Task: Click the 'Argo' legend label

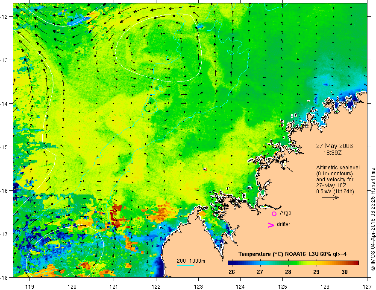Action: tap(285, 213)
